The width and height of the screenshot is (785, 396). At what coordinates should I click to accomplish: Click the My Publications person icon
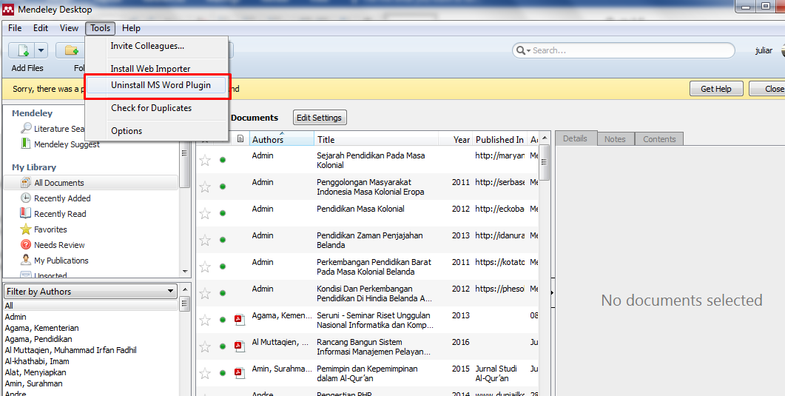tap(26, 261)
